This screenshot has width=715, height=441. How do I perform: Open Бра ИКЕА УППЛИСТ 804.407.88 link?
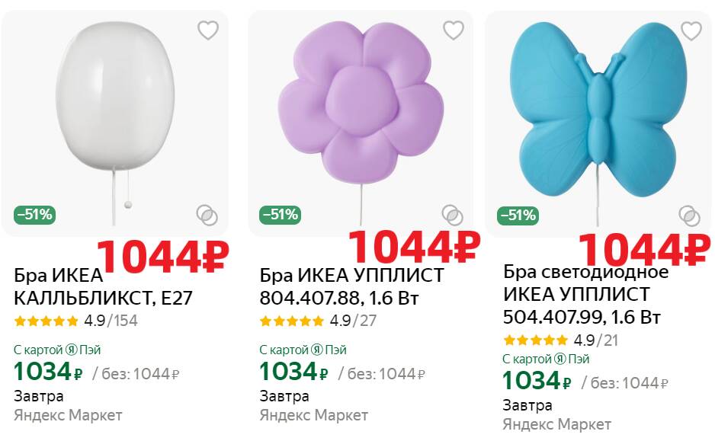(351, 286)
